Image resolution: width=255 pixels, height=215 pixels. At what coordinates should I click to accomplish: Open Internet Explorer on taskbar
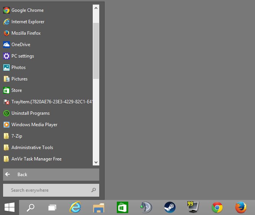click(75, 207)
